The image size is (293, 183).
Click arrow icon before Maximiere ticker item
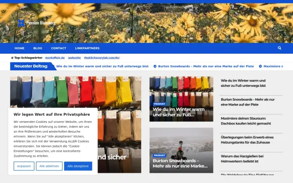pos(260,66)
